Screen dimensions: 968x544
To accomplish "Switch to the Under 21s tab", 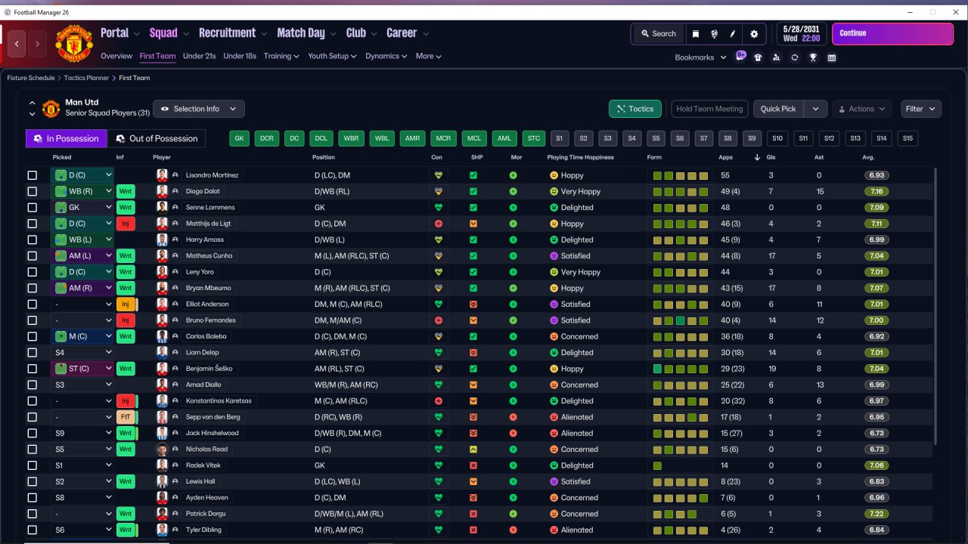I will tap(199, 56).
